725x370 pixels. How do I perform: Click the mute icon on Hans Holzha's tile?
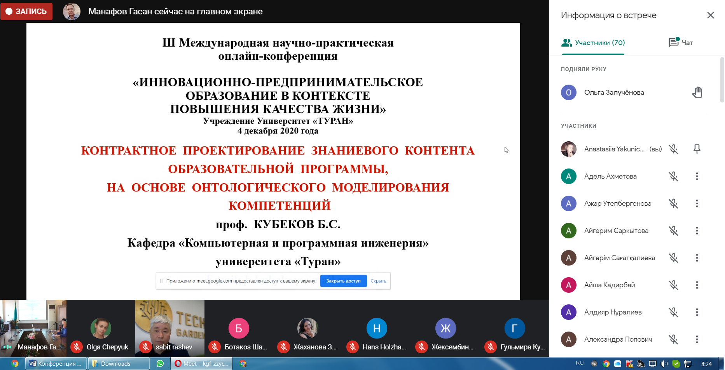pyautogui.click(x=353, y=347)
